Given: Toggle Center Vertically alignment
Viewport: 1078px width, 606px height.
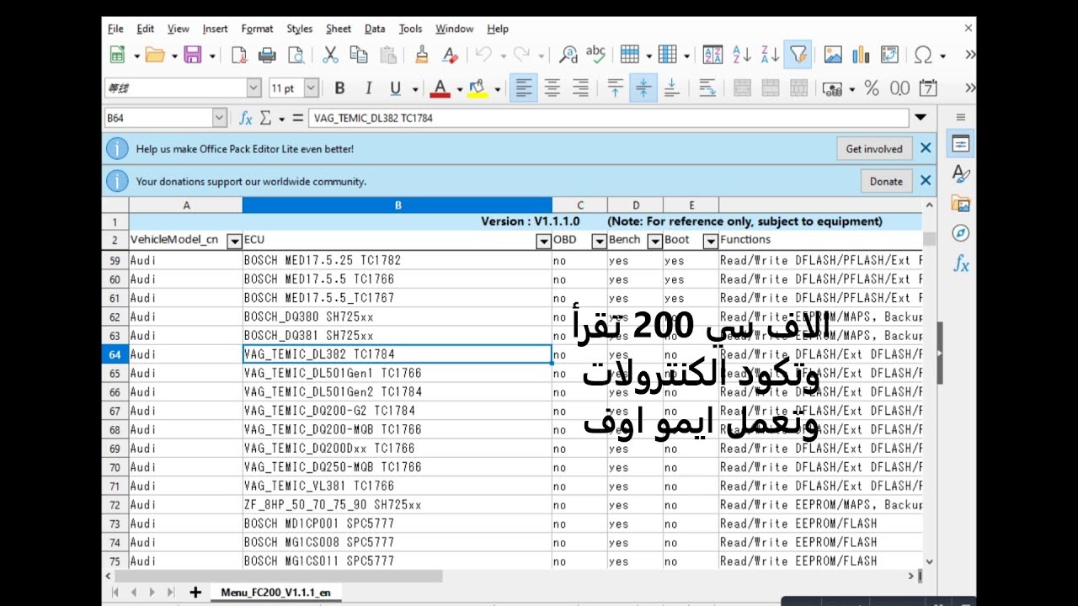Looking at the screenshot, I should (643, 88).
